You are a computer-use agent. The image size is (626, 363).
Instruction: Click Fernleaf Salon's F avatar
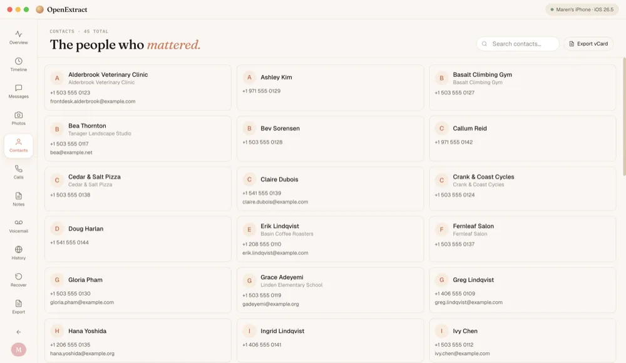(x=441, y=229)
